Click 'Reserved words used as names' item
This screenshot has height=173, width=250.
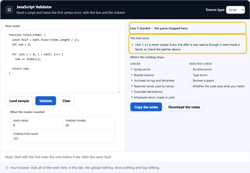coord(154,86)
